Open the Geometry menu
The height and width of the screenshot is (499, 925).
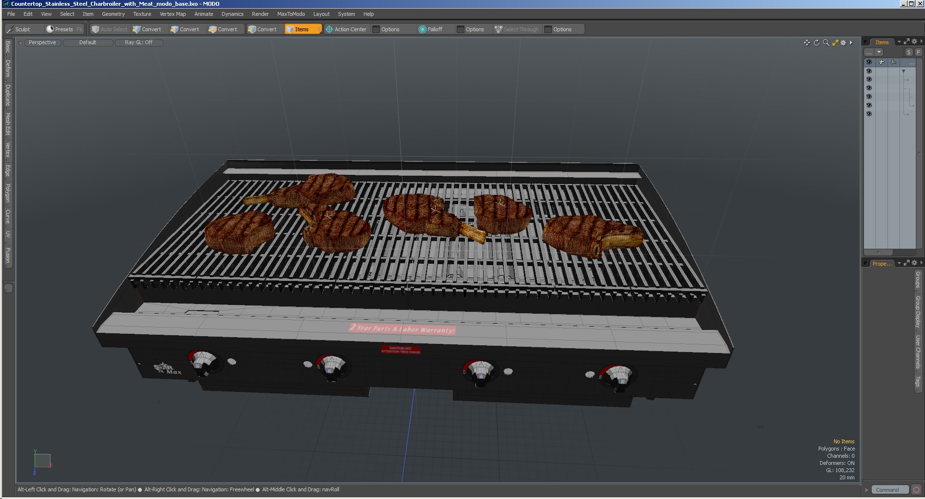(113, 14)
